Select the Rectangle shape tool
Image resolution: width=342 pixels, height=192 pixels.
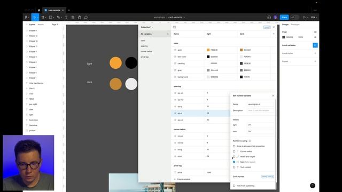51,17
